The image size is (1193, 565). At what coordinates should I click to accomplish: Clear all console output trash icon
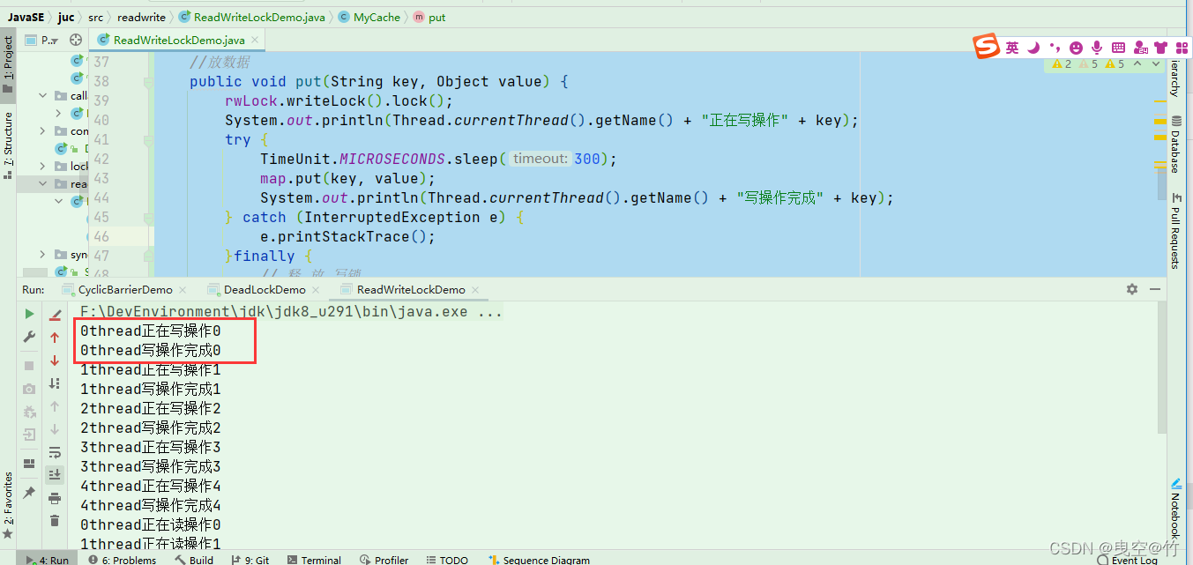(x=55, y=521)
